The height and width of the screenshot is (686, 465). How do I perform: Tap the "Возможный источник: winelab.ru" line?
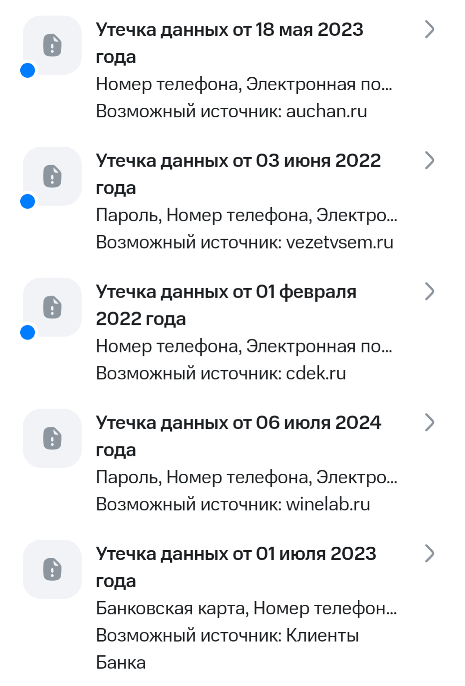(x=233, y=504)
